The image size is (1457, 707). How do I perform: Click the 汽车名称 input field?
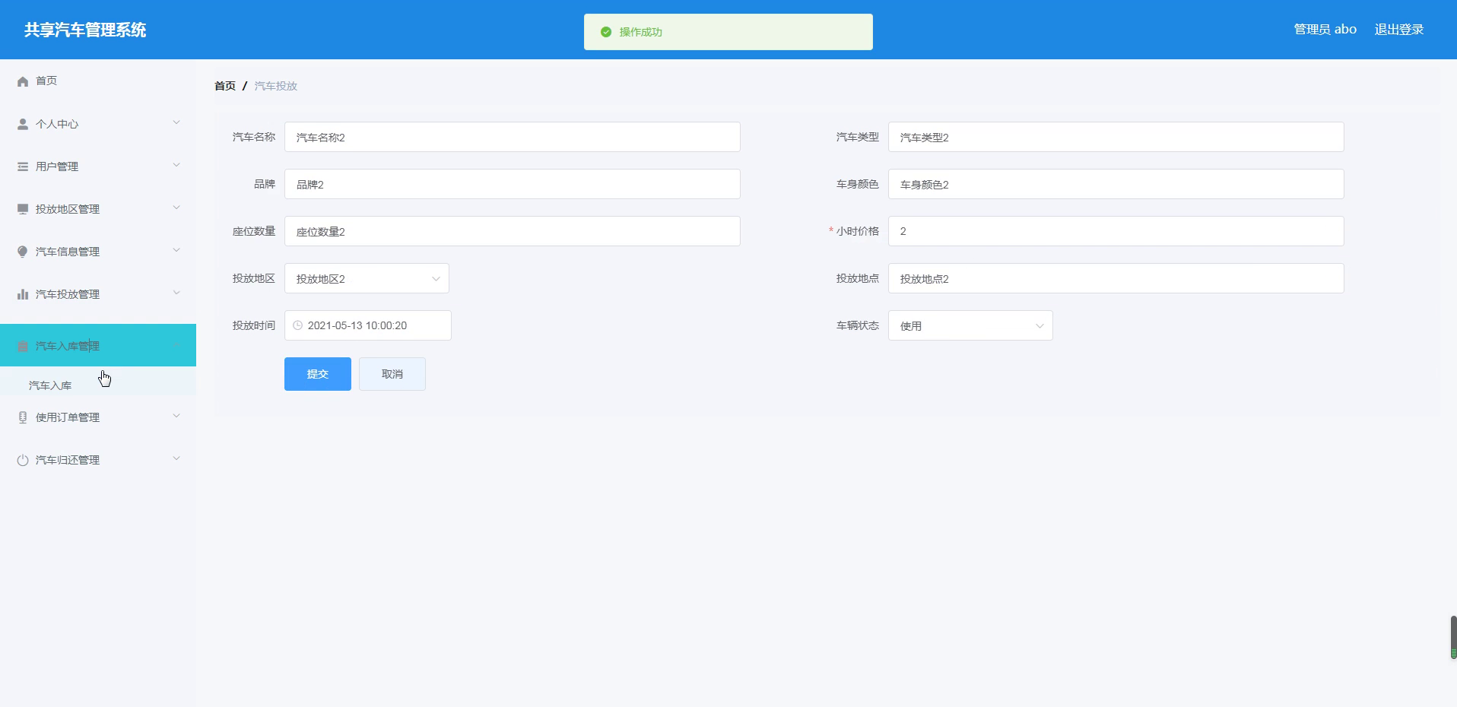(513, 137)
